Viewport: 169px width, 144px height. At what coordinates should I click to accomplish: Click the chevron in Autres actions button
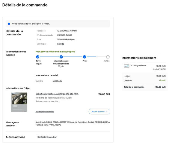(107, 112)
